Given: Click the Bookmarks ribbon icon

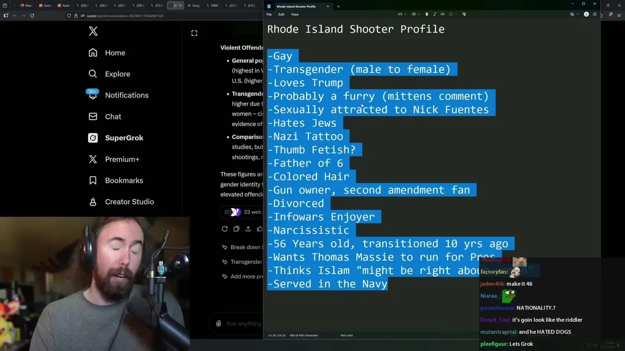Looking at the screenshot, I should [x=93, y=180].
